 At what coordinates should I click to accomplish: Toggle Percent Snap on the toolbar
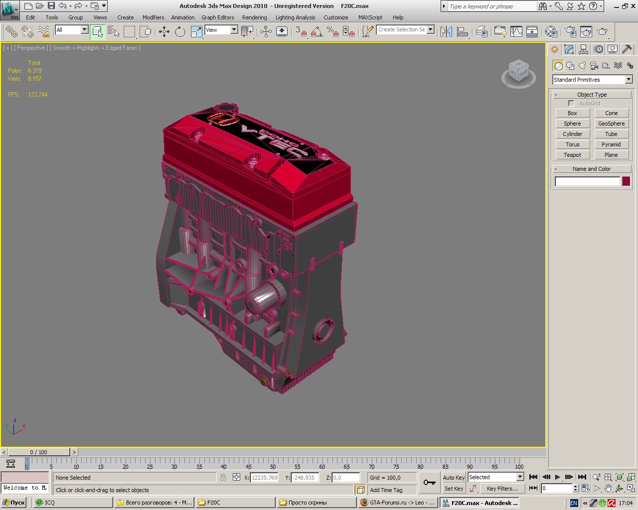point(332,32)
